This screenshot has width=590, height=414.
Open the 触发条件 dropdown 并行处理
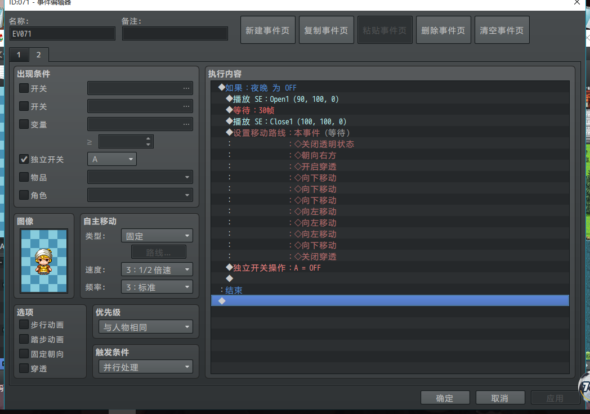click(146, 367)
